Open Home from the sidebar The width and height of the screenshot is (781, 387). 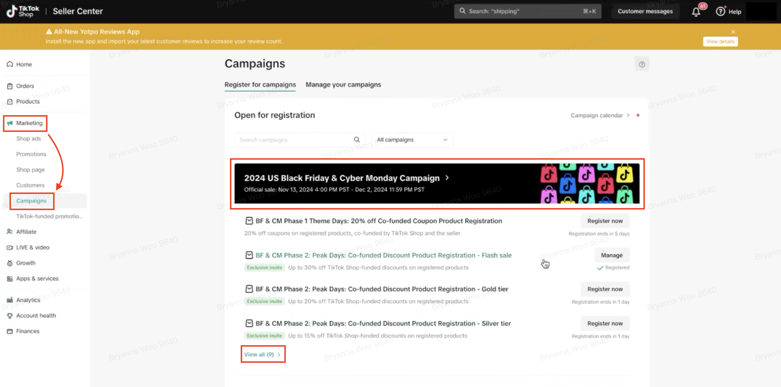pos(24,64)
